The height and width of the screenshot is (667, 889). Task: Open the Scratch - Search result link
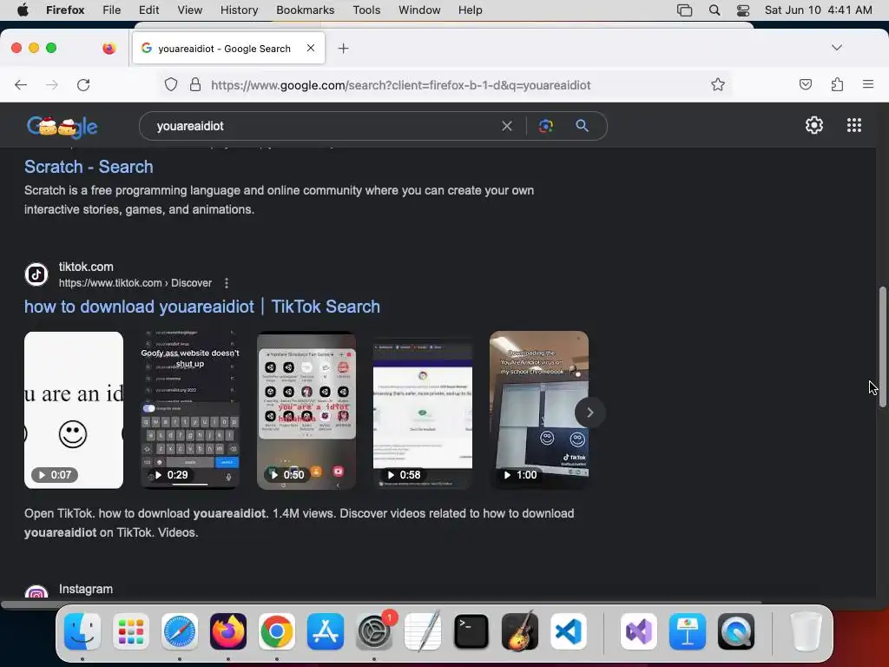click(89, 167)
